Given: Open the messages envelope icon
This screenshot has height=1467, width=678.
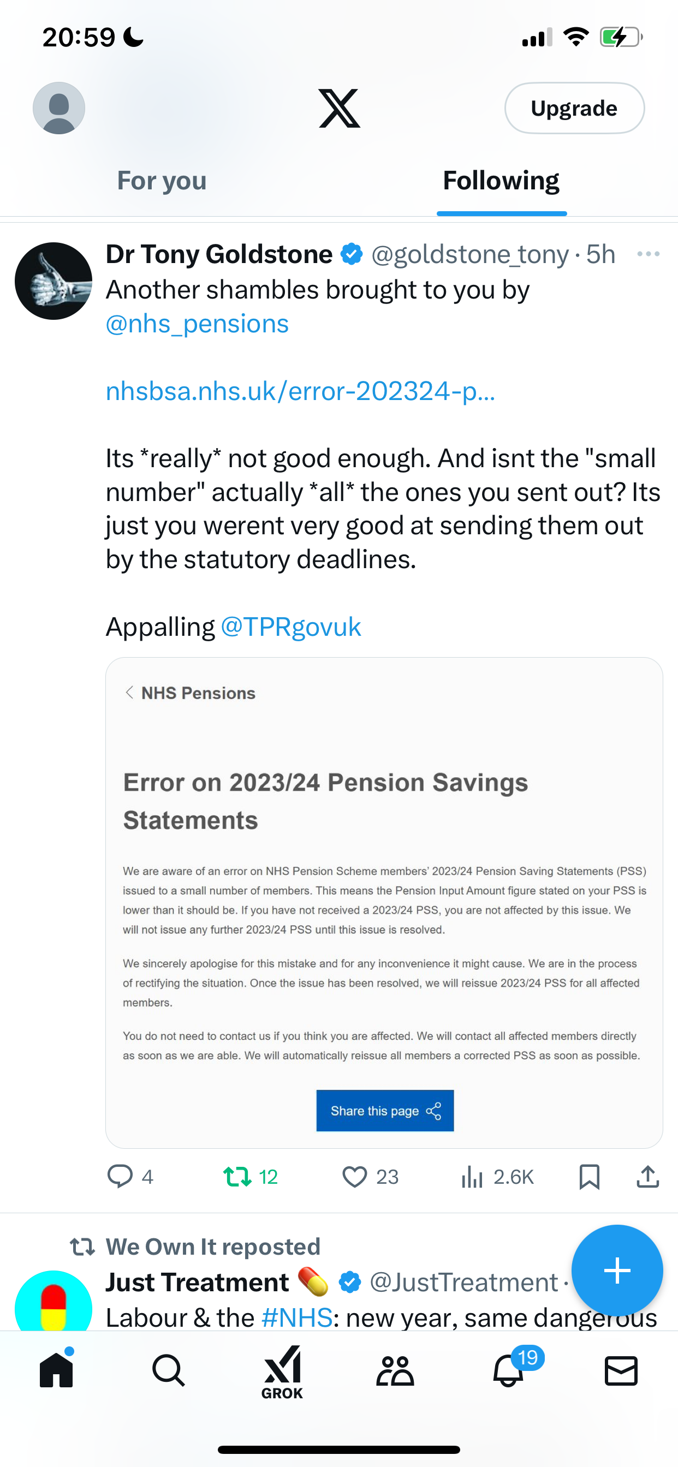Looking at the screenshot, I should coord(621,1370).
